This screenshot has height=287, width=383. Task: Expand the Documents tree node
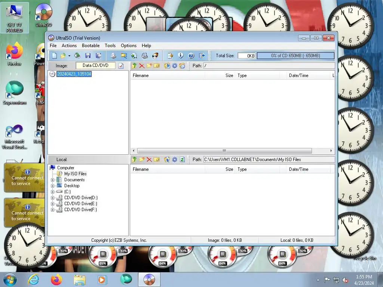(x=52, y=180)
